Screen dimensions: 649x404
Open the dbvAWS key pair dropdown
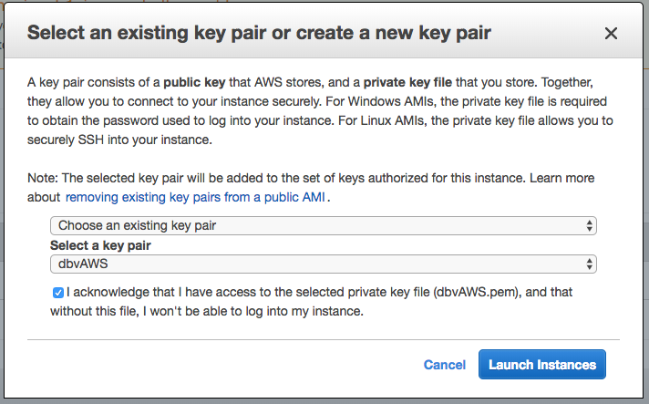[x=324, y=264]
